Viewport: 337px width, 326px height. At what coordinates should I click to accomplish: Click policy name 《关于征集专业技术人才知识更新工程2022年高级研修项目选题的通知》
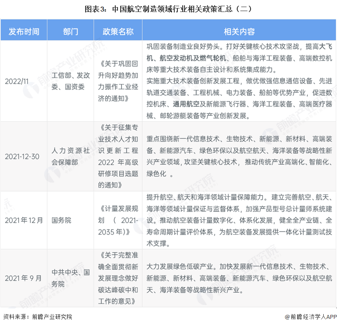point(118,156)
